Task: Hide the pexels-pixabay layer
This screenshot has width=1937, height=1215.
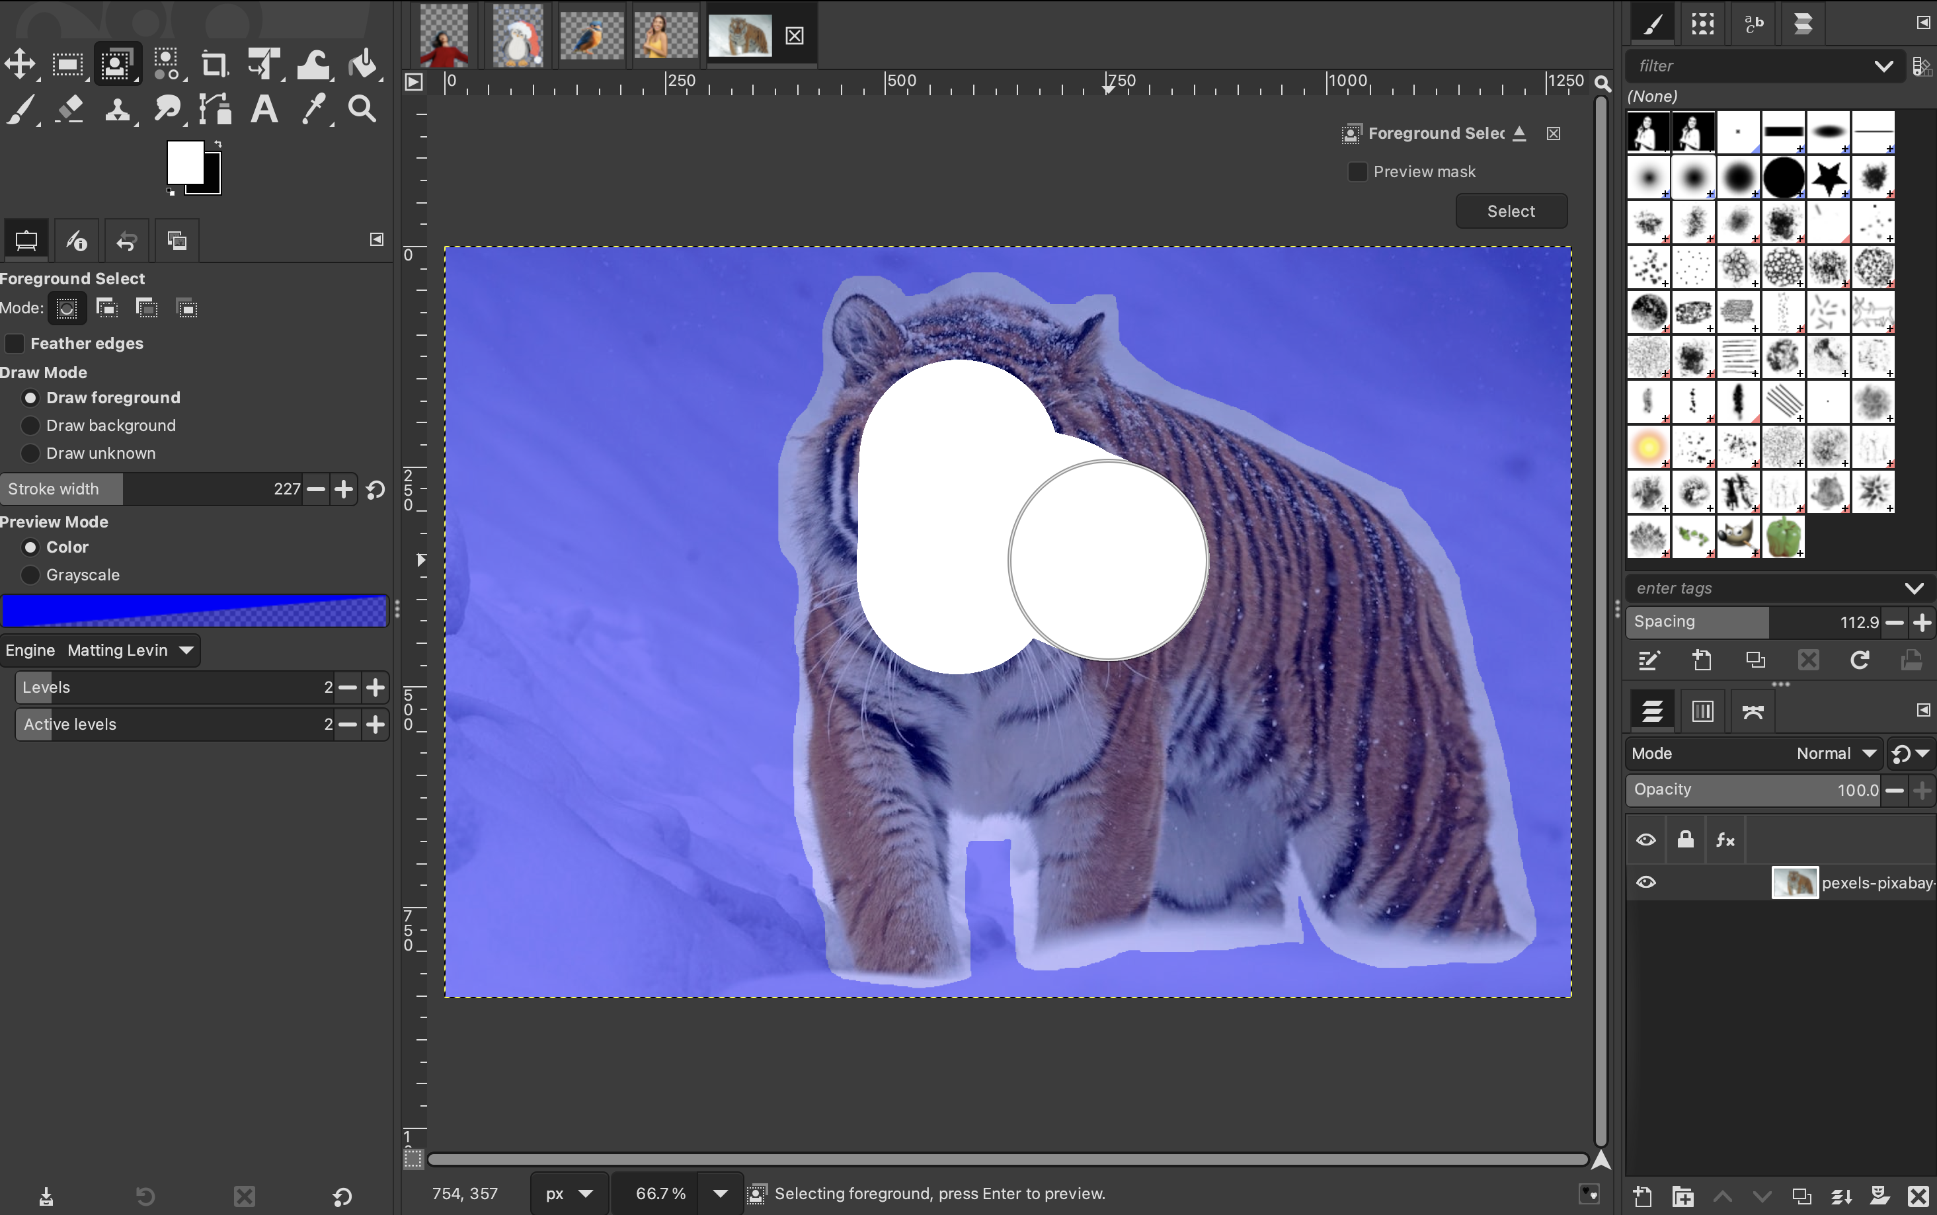Action: pyautogui.click(x=1645, y=882)
